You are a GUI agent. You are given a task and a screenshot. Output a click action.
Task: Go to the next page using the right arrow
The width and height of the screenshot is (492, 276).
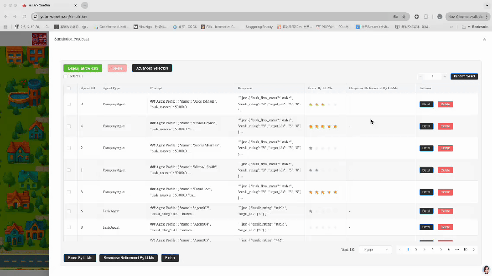pos(474,250)
